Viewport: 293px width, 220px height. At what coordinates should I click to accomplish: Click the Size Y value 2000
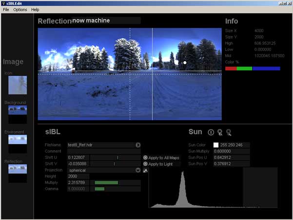259,37
